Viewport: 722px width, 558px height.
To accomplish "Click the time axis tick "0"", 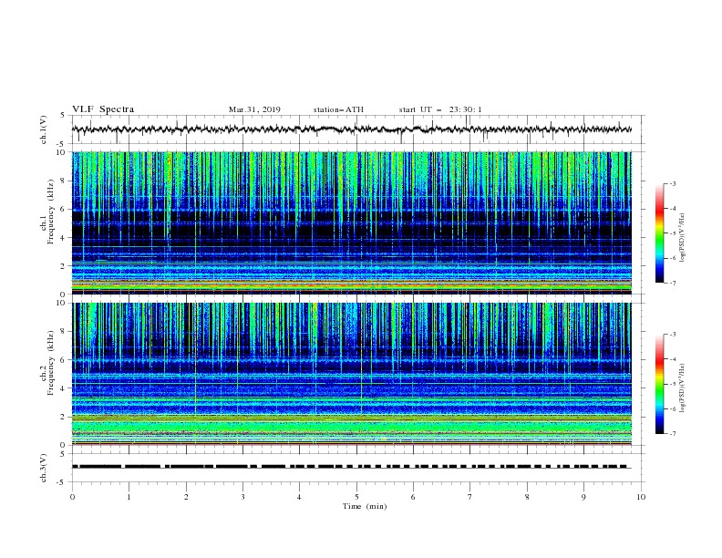I will [72, 497].
